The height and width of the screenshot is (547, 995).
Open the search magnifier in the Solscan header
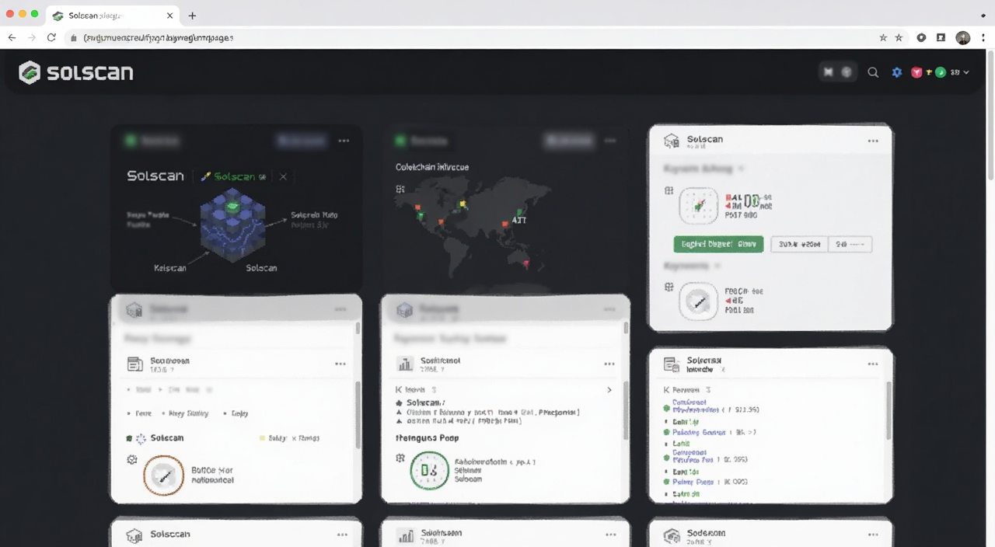[x=873, y=72]
